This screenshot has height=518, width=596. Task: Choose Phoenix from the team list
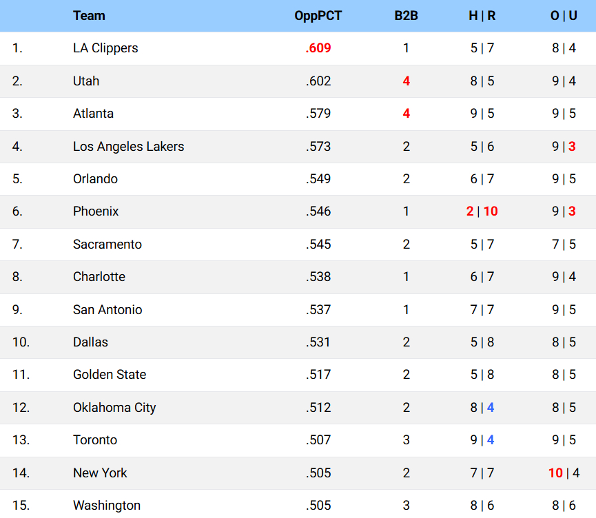tap(96, 211)
